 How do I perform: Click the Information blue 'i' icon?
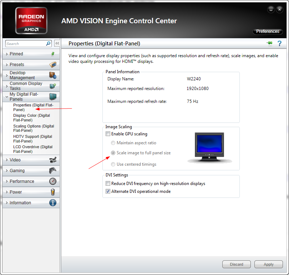[x=53, y=203]
